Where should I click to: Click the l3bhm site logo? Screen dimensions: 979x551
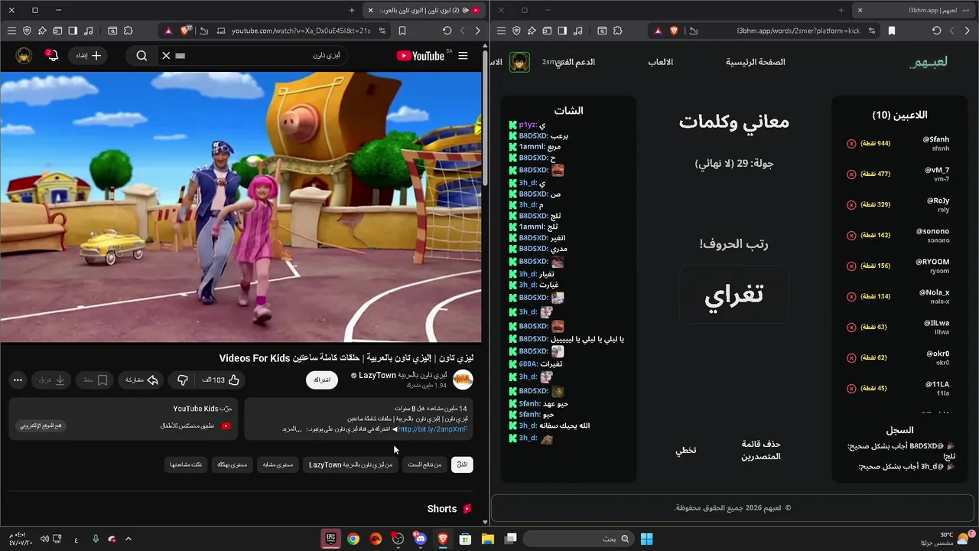coord(929,62)
